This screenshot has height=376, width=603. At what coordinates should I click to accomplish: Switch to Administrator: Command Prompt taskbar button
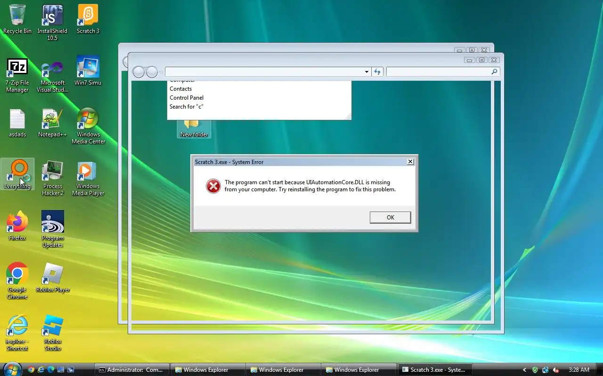pyautogui.click(x=131, y=370)
